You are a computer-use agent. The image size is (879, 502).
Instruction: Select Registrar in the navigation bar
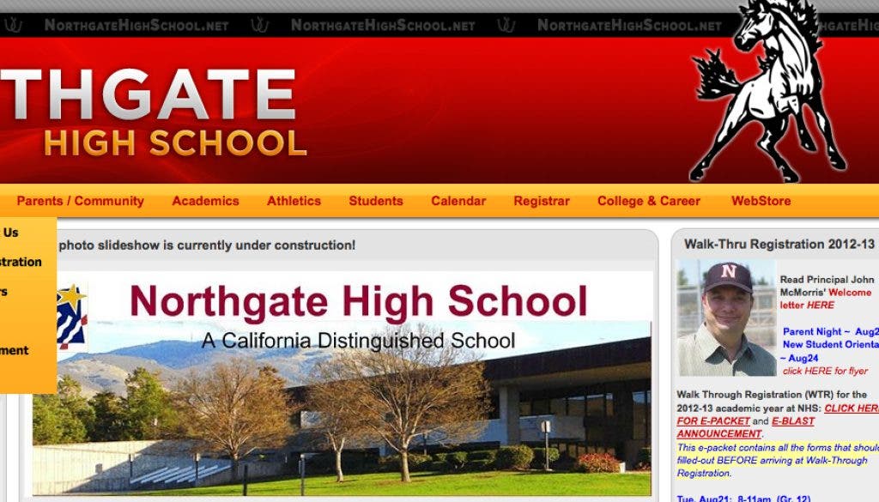click(x=542, y=201)
